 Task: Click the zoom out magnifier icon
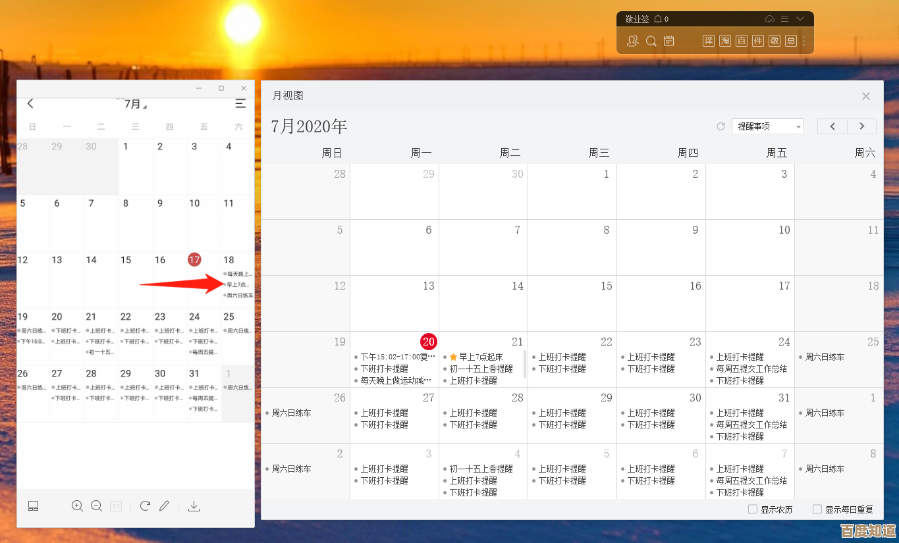pyautogui.click(x=96, y=505)
